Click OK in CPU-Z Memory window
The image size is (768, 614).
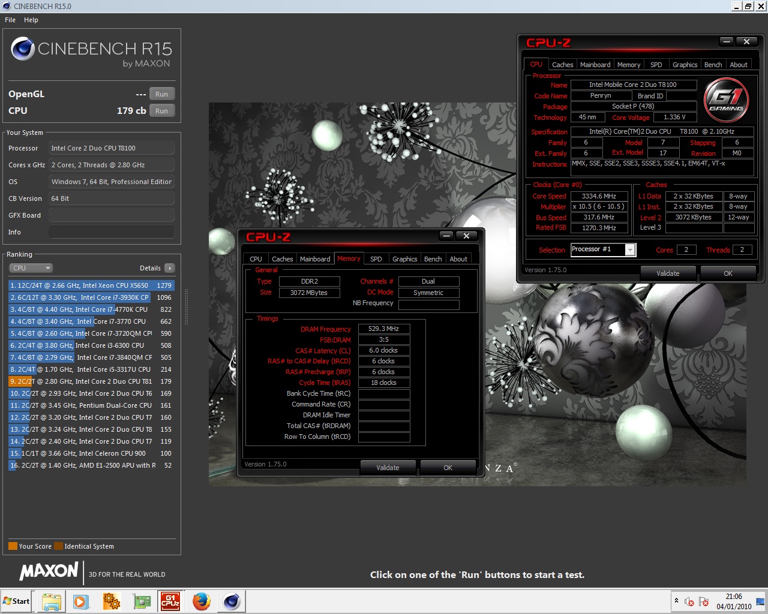(448, 468)
